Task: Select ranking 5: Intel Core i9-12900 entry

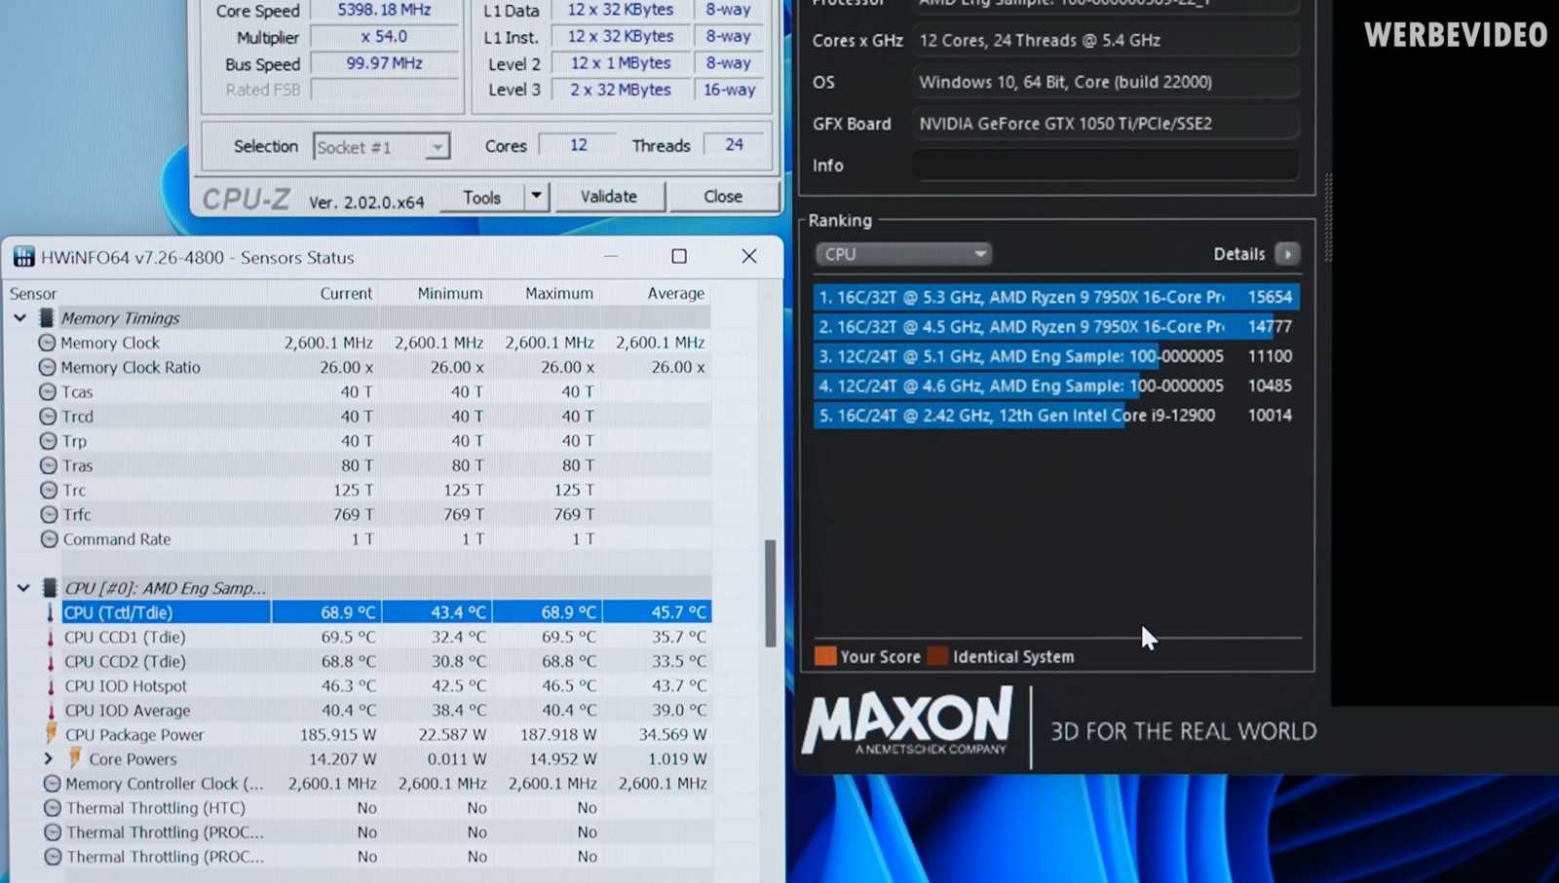Action: tap(1056, 415)
